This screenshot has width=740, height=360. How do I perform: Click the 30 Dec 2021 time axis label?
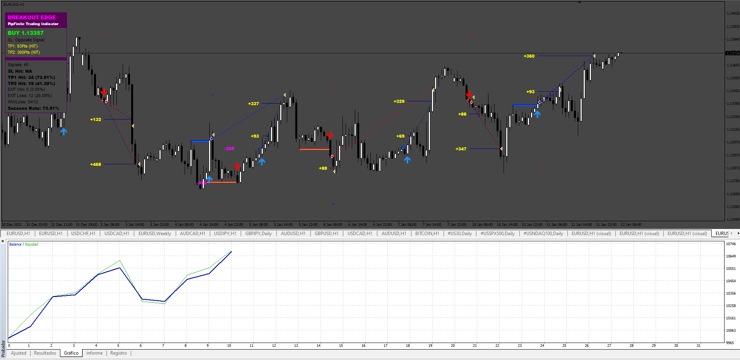point(12,224)
